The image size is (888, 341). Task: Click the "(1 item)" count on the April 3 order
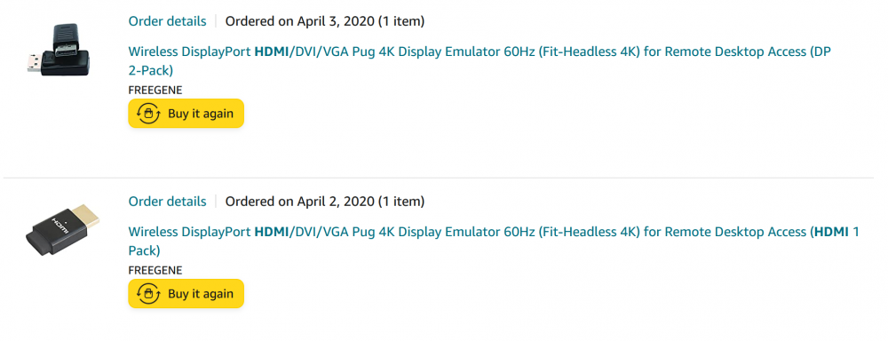click(x=401, y=21)
